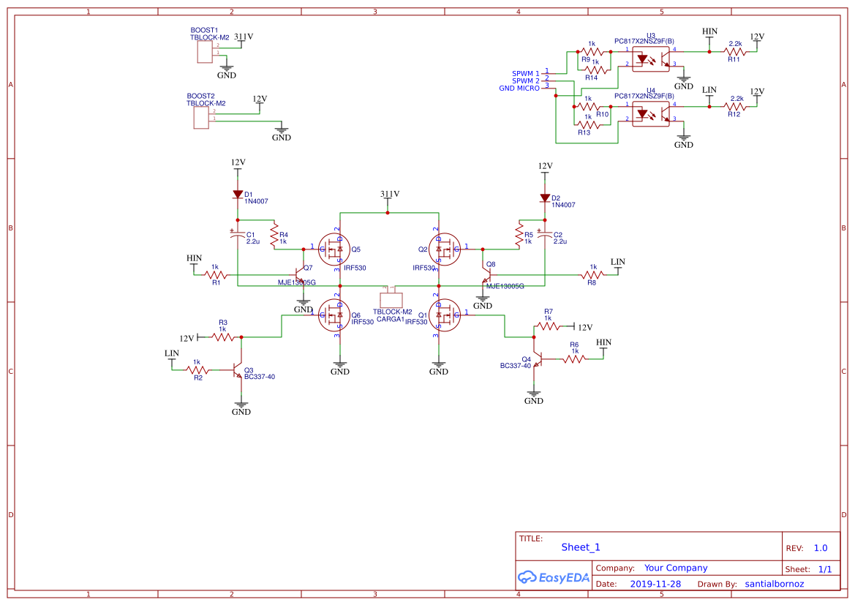Select resistor R4 symbol
Viewport: 855px width, 605px height.
[274, 235]
